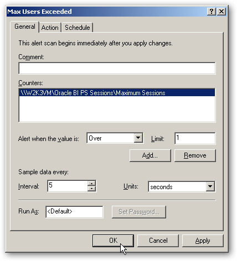Click the Remove button

(x=195, y=155)
